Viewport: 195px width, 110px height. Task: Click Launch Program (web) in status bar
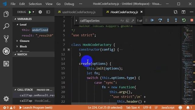pos(36,108)
